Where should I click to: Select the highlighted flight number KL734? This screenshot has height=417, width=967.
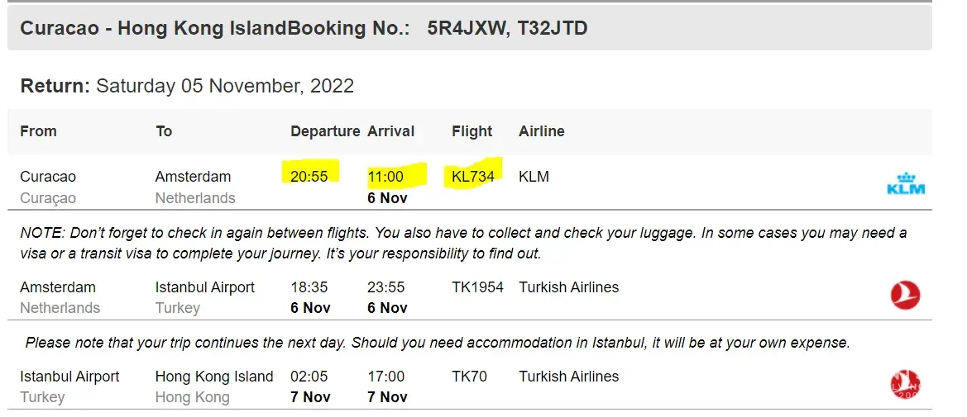473,176
